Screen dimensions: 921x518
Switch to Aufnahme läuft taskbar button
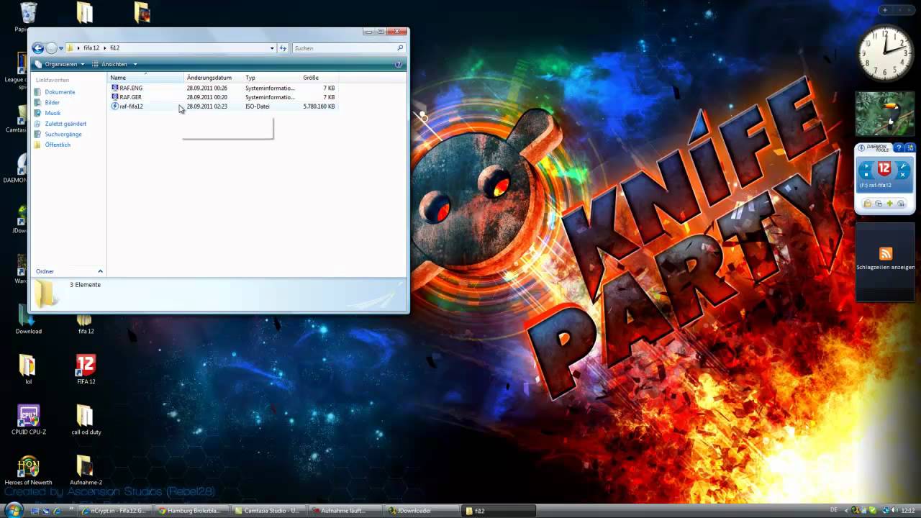346,511
